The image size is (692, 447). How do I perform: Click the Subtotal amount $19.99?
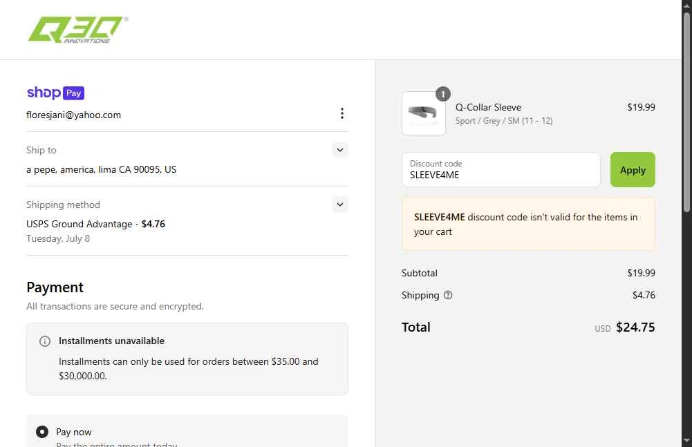(x=642, y=273)
